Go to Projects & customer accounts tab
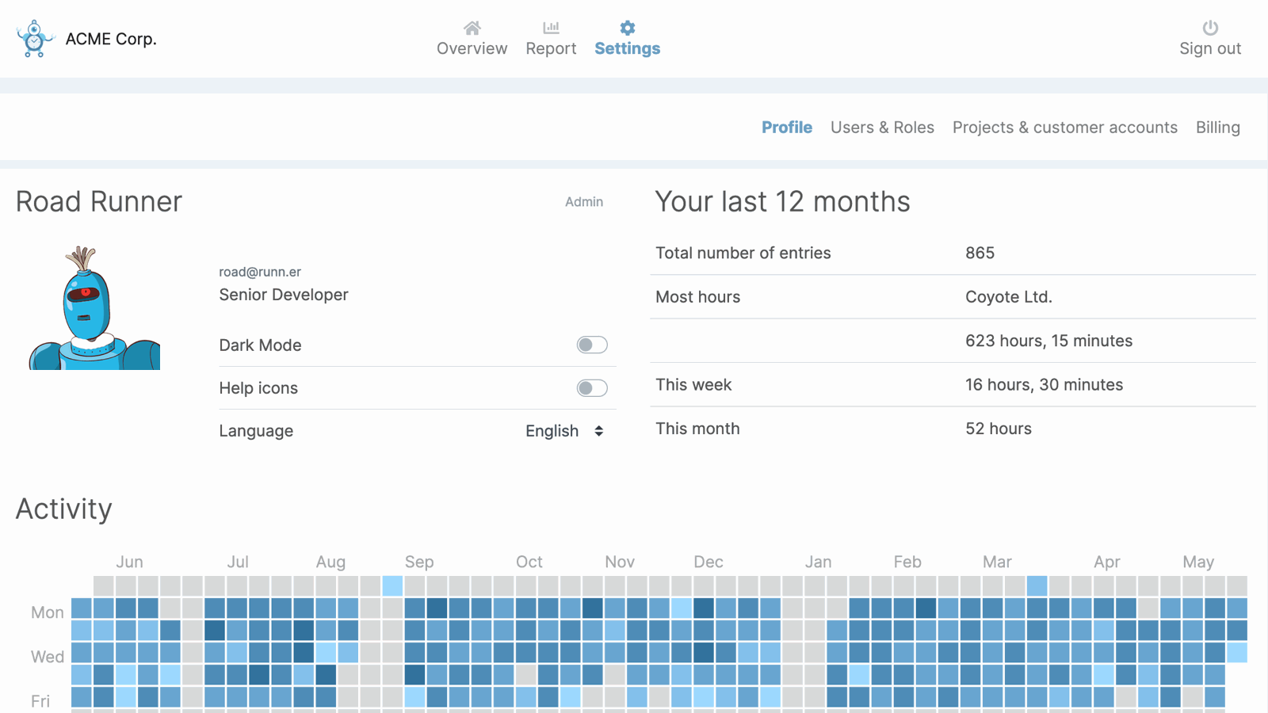This screenshot has height=713, width=1268. [x=1065, y=128]
